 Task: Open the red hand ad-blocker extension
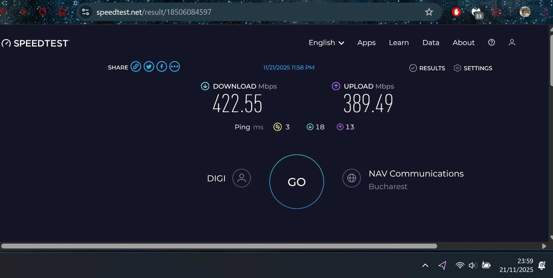[456, 12]
